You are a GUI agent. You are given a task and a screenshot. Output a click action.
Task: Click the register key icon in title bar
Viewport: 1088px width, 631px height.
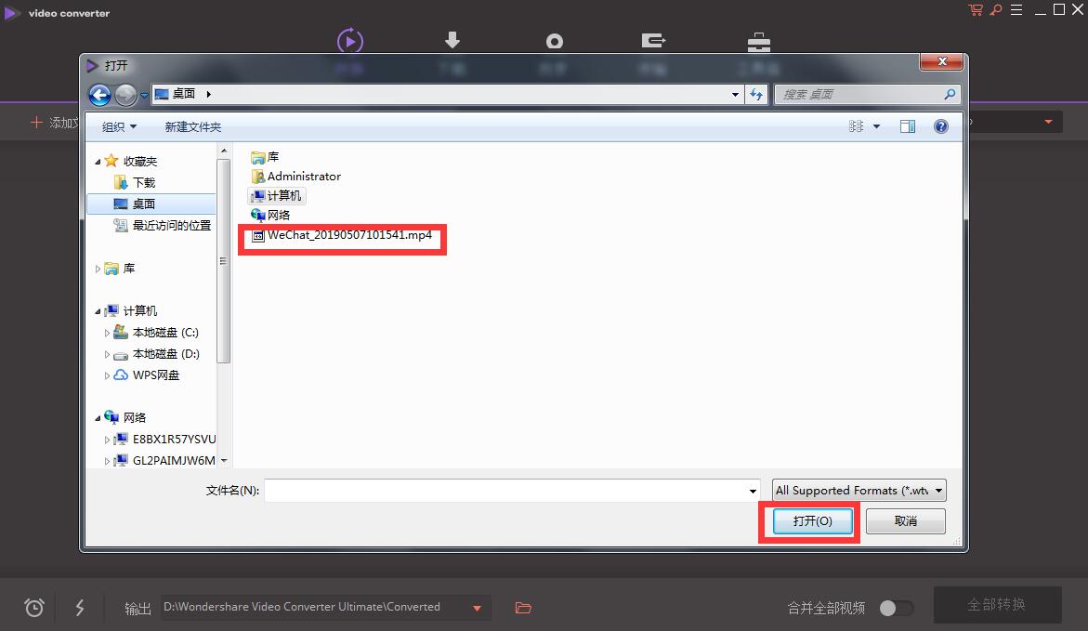(x=996, y=9)
